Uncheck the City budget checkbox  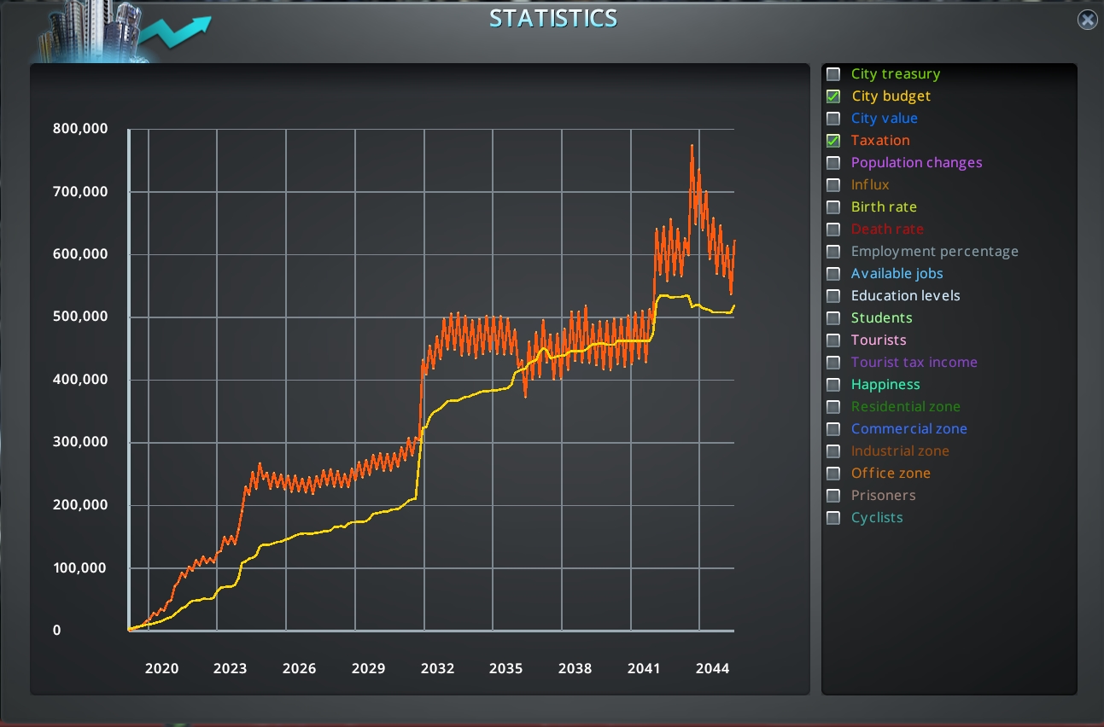[x=833, y=96]
